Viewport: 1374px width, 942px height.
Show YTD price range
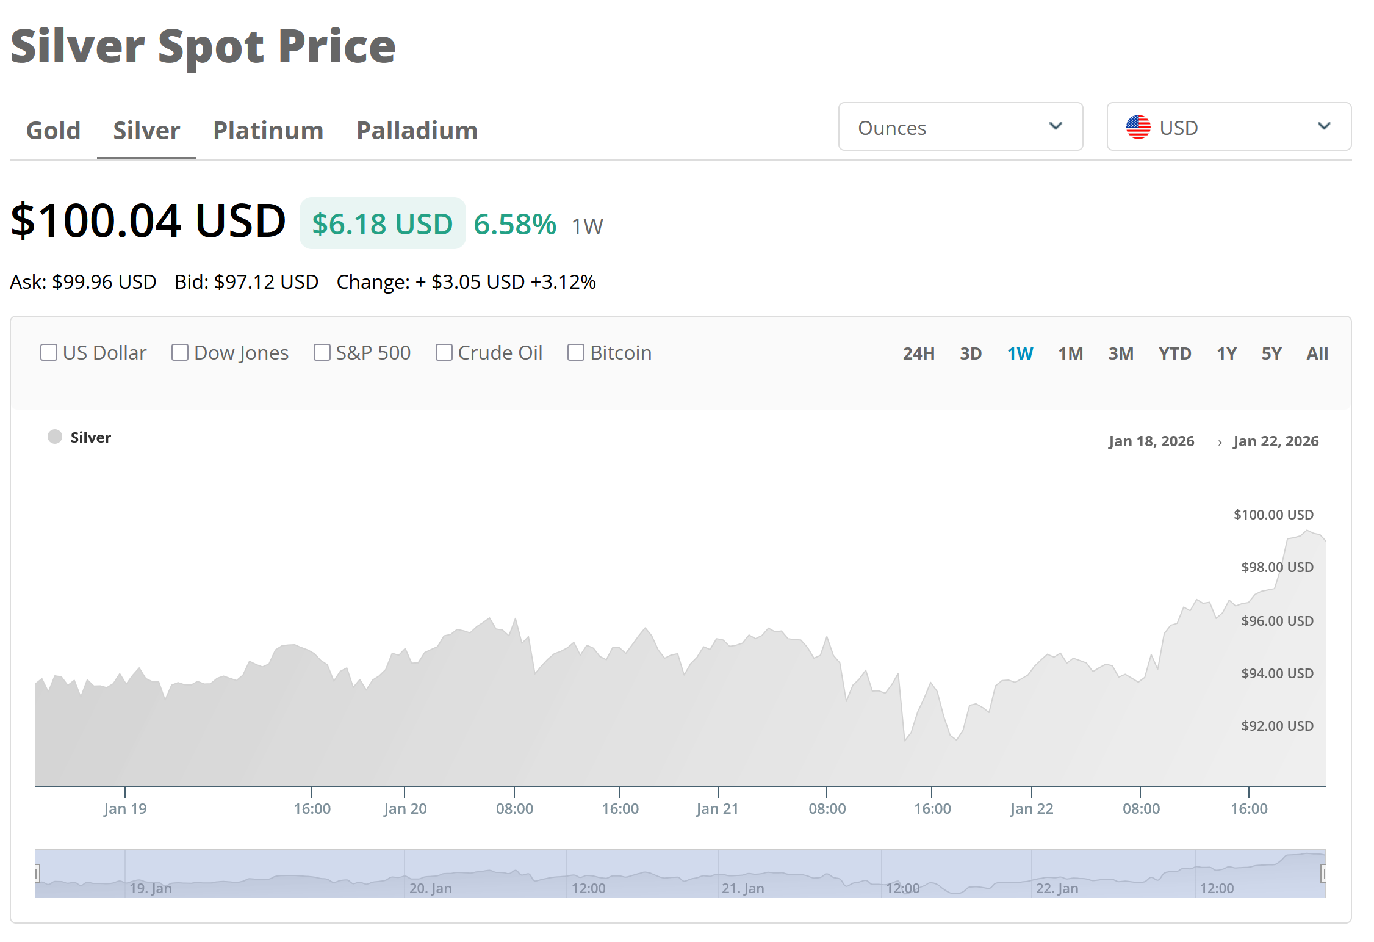(x=1174, y=353)
